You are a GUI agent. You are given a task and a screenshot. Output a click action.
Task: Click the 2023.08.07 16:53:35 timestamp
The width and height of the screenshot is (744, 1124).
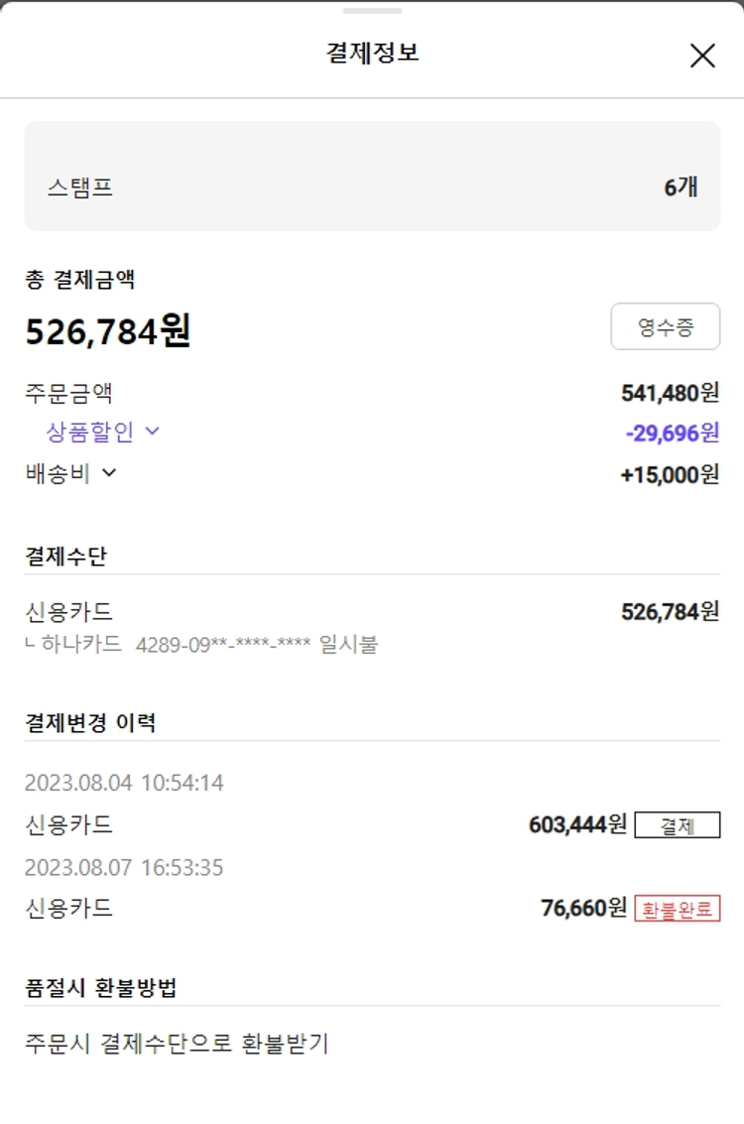[124, 868]
